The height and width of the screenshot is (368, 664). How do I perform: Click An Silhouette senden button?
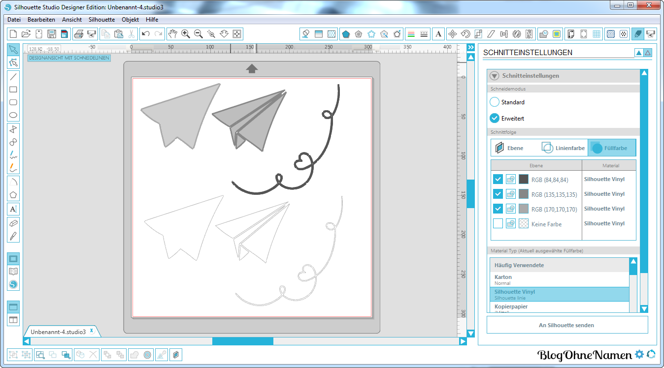click(x=567, y=325)
